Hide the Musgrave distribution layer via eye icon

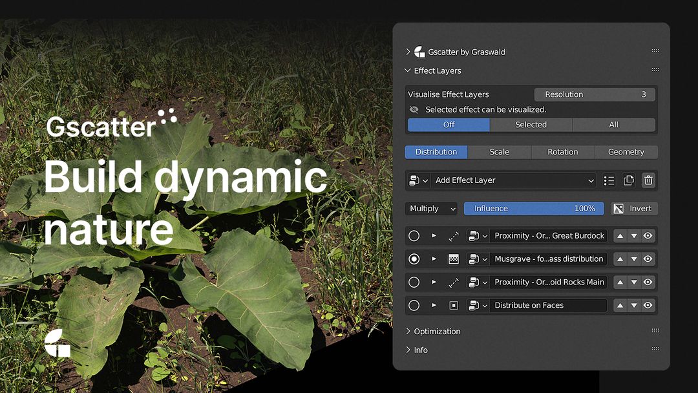(x=648, y=259)
